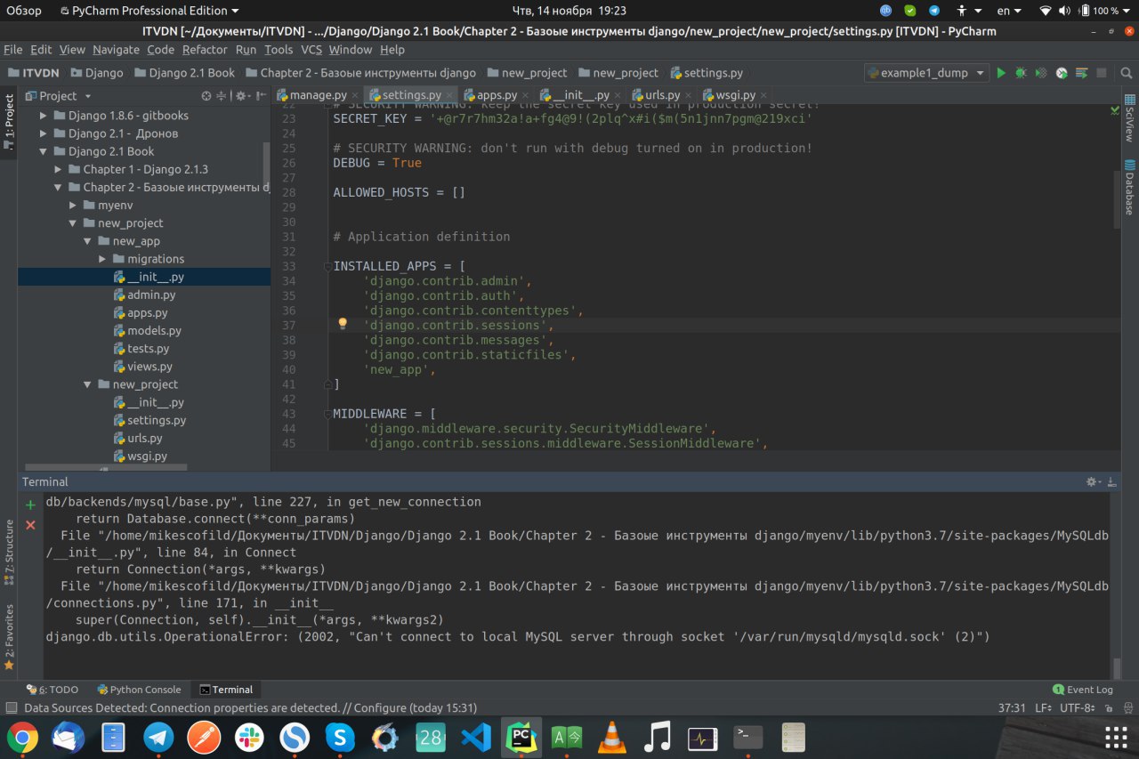This screenshot has height=759, width=1139.
Task: Open Slack from the dock
Action: click(249, 737)
